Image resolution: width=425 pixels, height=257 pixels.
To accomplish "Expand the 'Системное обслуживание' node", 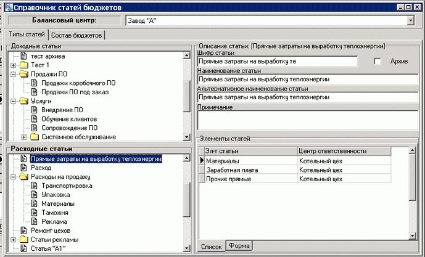I will [x=24, y=137].
